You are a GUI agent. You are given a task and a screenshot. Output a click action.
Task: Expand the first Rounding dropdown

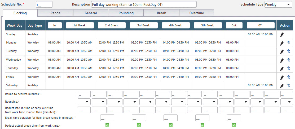tap(85, 102)
